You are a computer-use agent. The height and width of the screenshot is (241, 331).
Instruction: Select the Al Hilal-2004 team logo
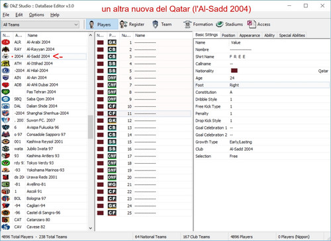pyautogui.click(x=6, y=71)
